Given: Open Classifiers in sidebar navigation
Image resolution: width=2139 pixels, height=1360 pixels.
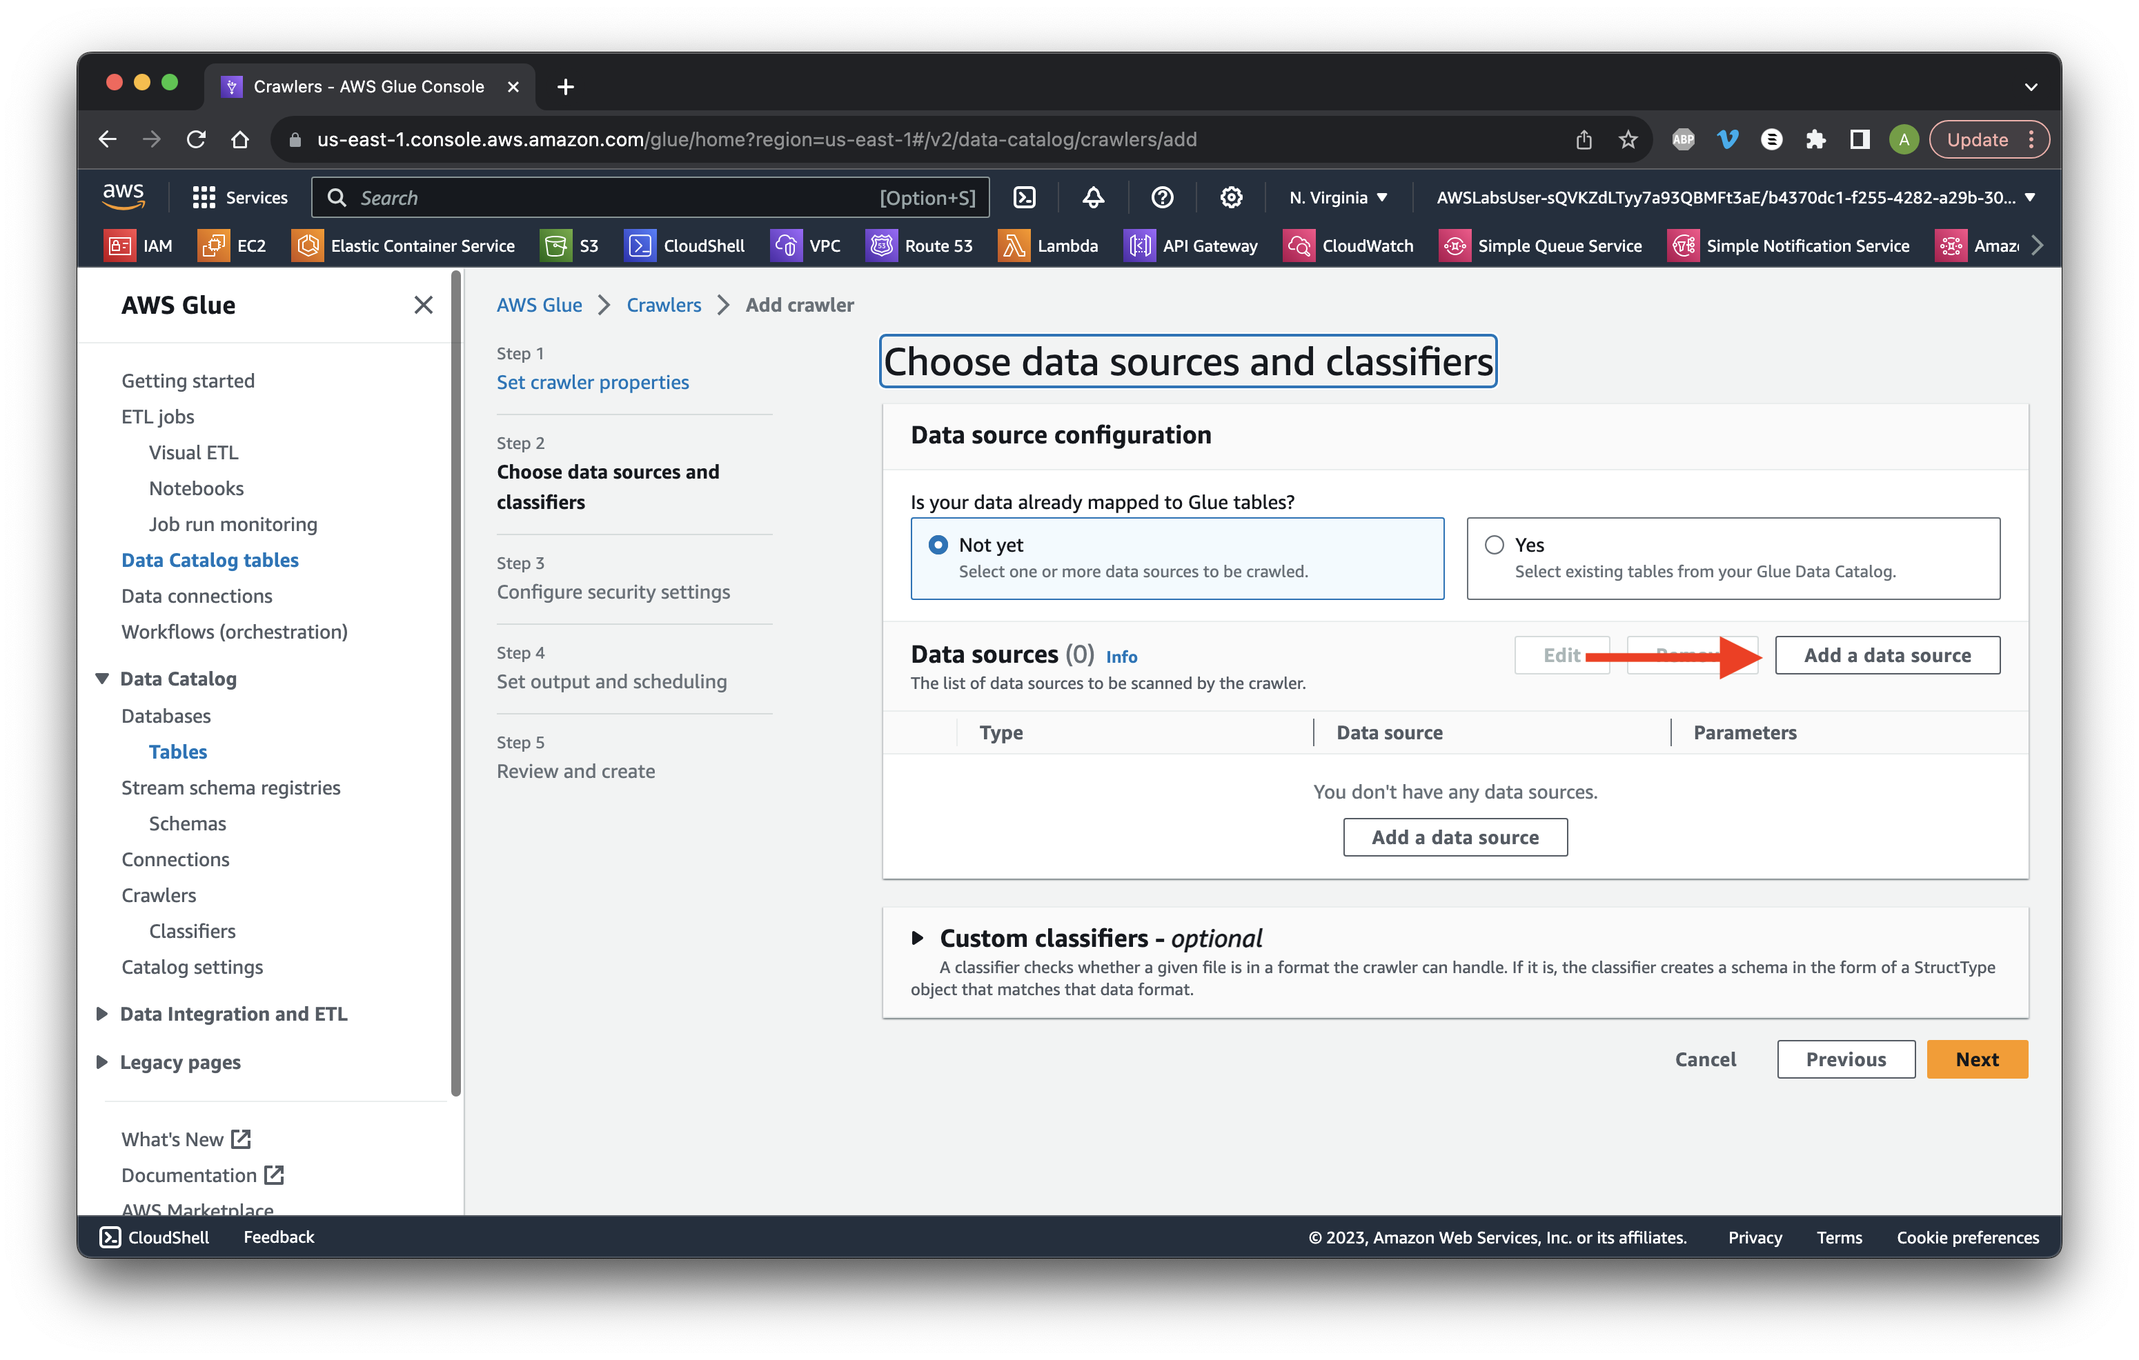Looking at the screenshot, I should pos(192,931).
